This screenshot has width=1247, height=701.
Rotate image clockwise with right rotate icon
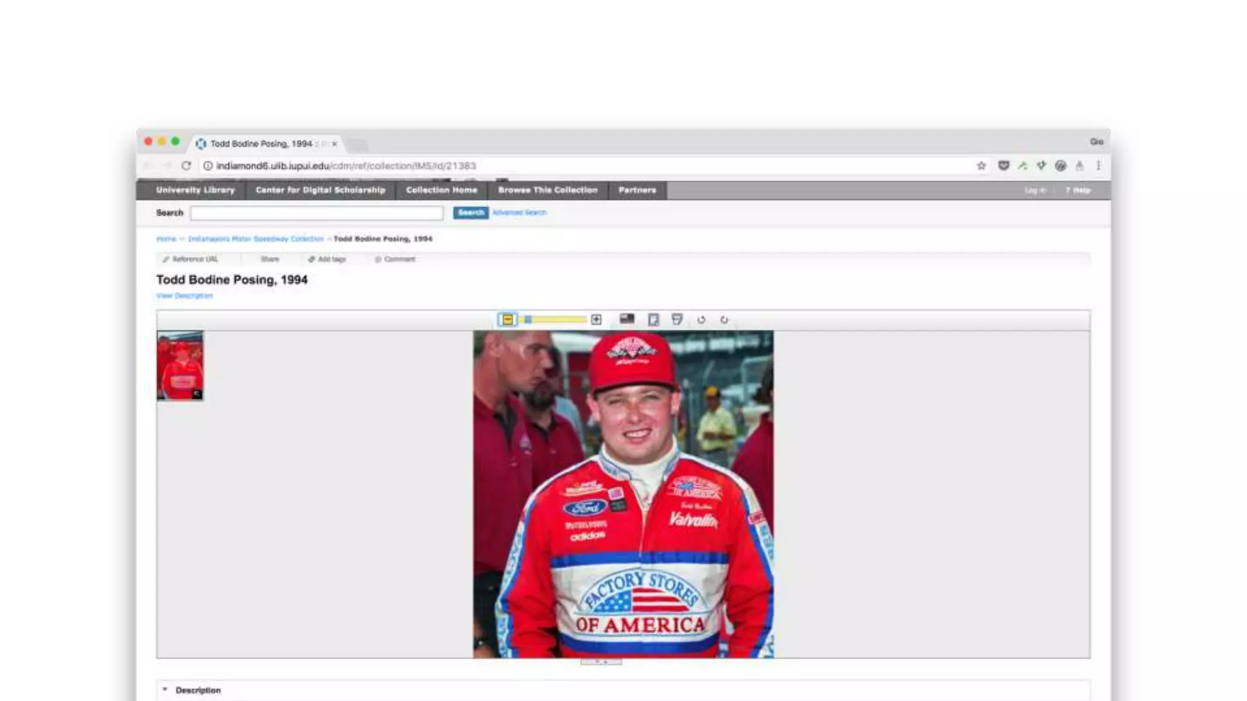tap(724, 319)
